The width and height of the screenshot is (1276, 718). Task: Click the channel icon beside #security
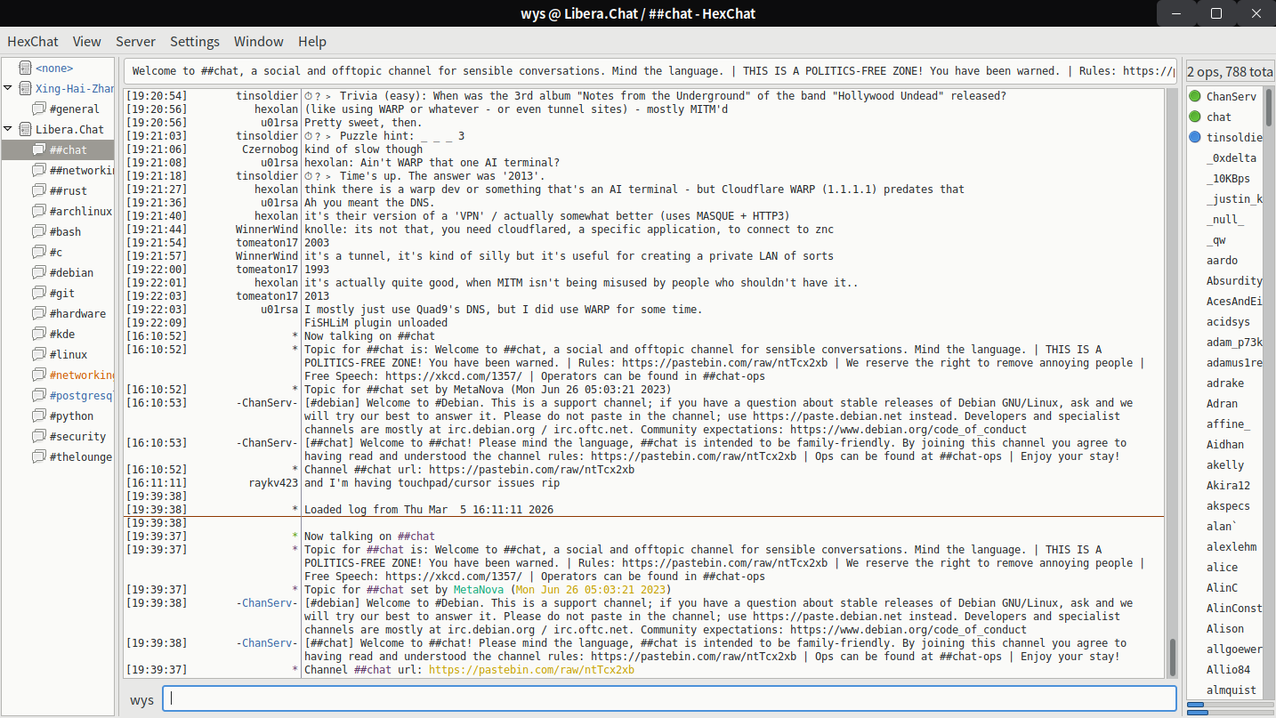point(38,436)
